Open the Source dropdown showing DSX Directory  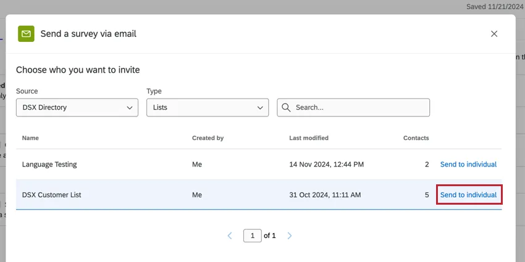(x=77, y=107)
